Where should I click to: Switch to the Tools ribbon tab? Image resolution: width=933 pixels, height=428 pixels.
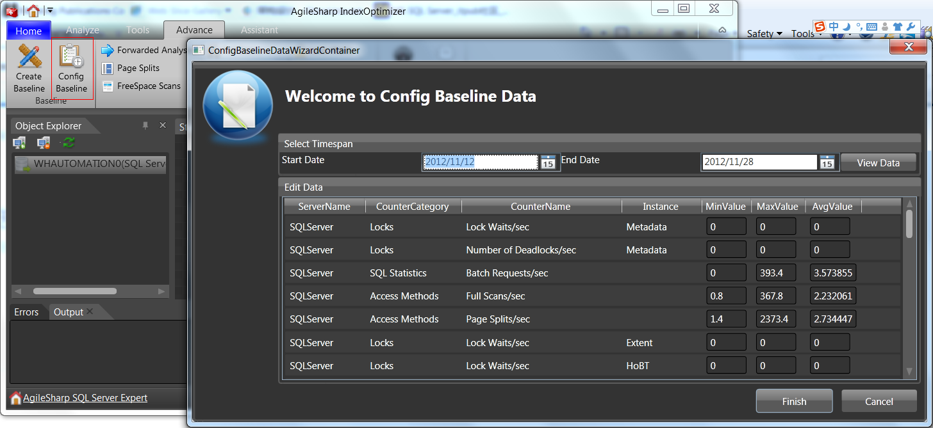[138, 30]
